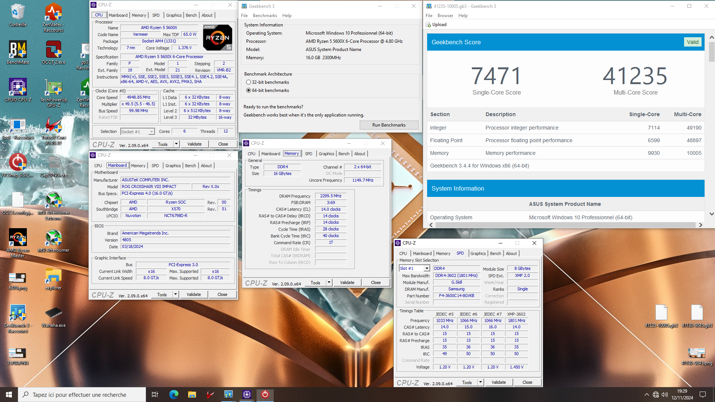715x402 pixels.
Task: Click Task View taskbar button
Action: [155, 395]
